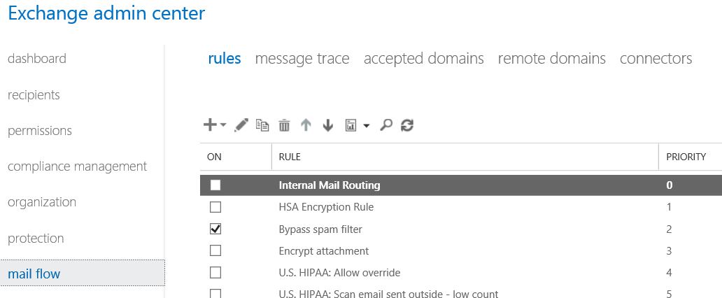Click priority value 4 of HIPAA Allow override
This screenshot has height=298, width=722.
669,273
